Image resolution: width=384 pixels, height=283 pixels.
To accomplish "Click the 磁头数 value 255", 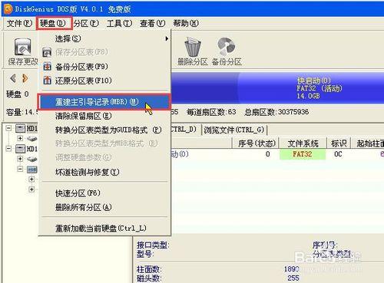I will [293, 278].
